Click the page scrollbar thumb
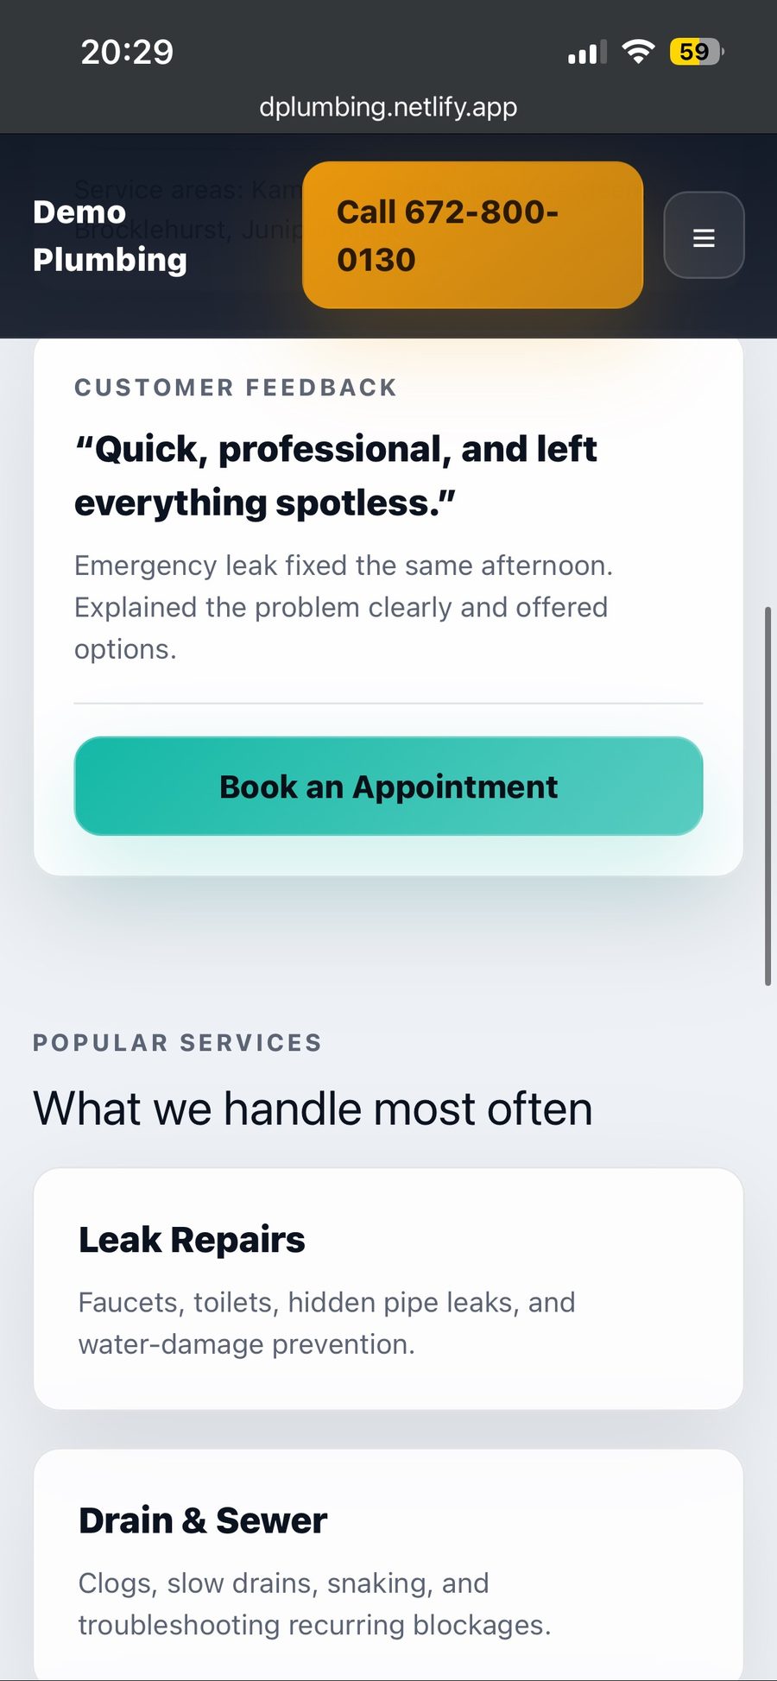Viewport: 777px width, 1681px height. [768, 794]
